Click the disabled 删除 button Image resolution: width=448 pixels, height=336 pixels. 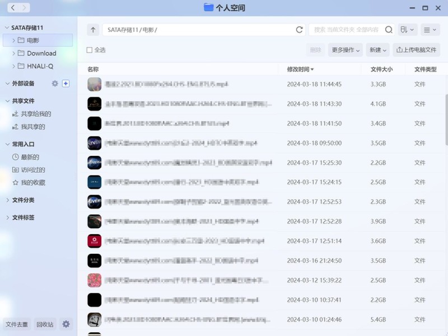(x=315, y=50)
